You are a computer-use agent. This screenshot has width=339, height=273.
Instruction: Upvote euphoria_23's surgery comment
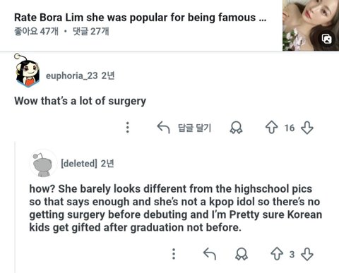click(x=272, y=128)
